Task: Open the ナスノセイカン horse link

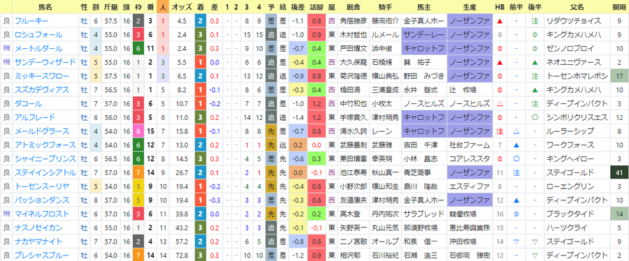Action: (38, 228)
